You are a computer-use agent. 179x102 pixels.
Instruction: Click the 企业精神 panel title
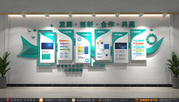click(x=68, y=32)
